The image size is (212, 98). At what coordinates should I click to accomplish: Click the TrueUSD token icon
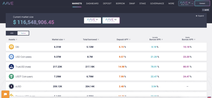pos(11,67)
